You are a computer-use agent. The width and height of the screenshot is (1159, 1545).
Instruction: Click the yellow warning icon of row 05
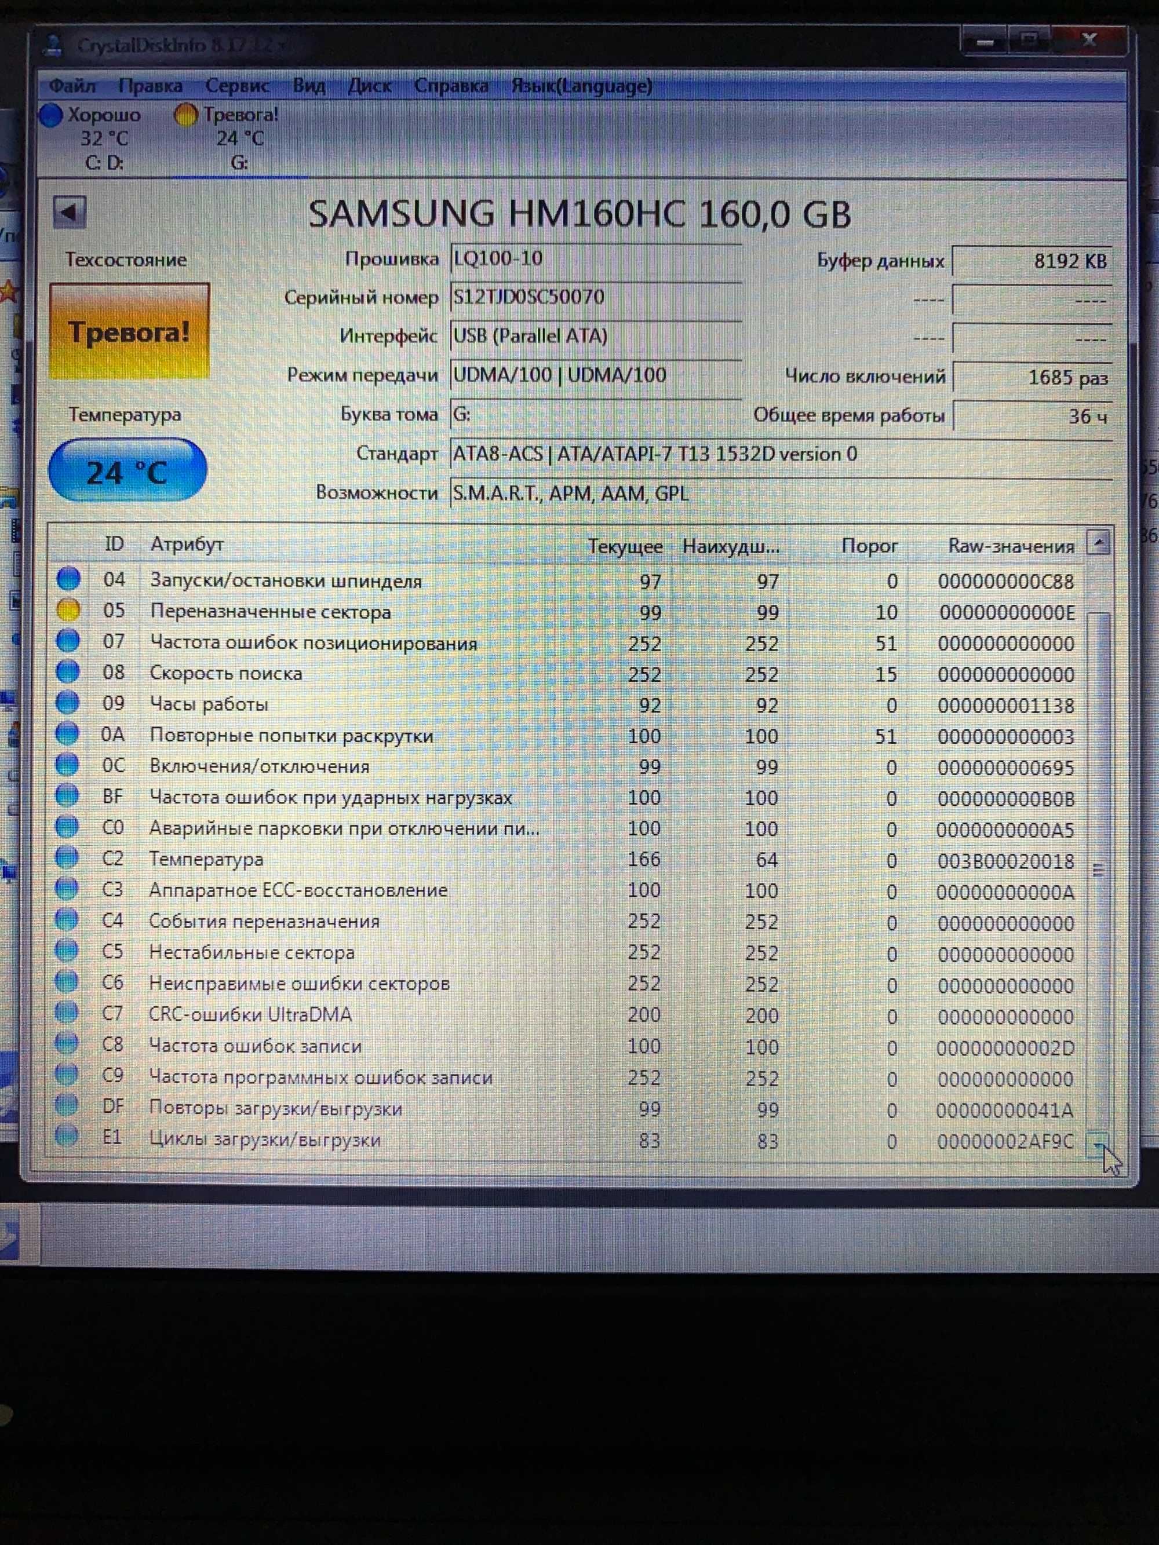pyautogui.click(x=68, y=610)
